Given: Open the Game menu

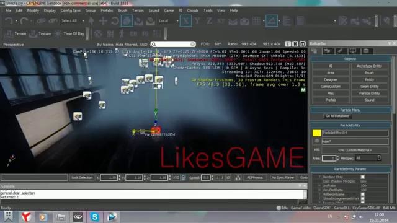Looking at the screenshot, I should (x=169, y=11).
